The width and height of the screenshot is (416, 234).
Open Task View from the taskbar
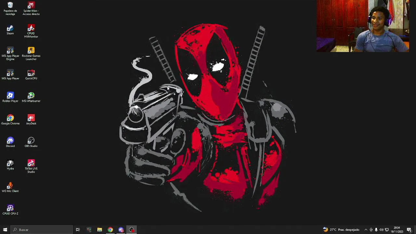(78, 230)
